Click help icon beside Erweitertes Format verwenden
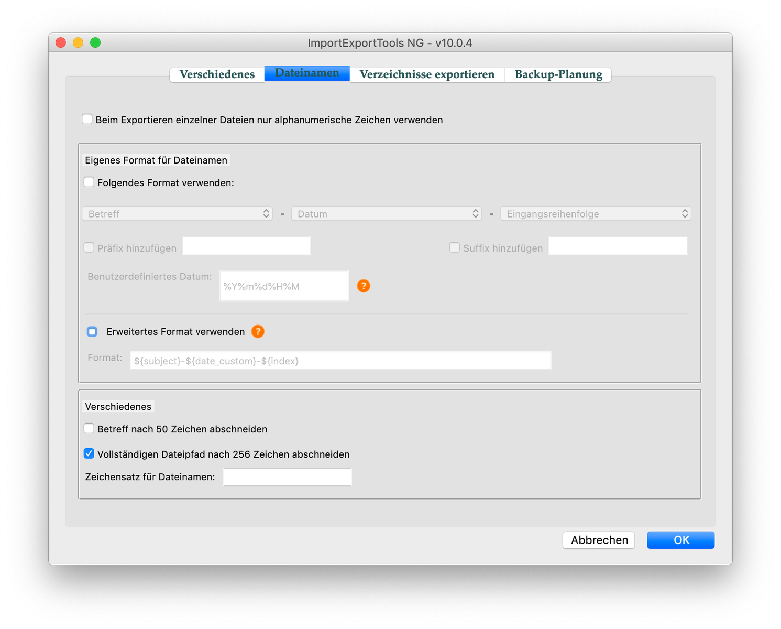781x629 pixels. click(258, 331)
